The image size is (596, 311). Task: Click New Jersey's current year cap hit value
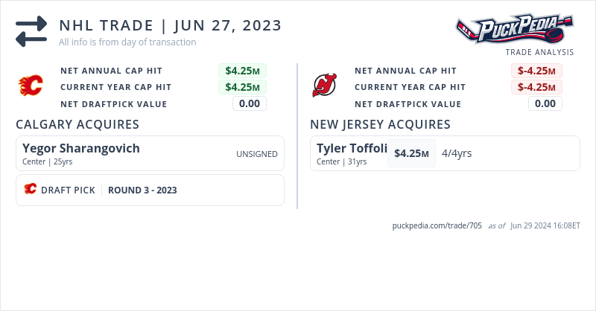[x=536, y=87]
